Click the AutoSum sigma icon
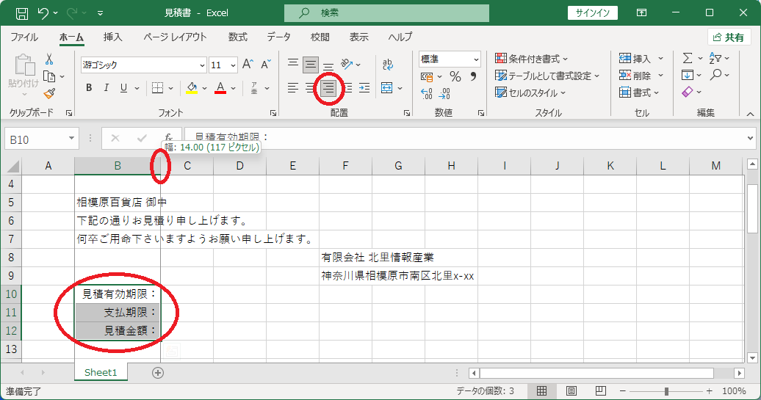Image resolution: width=761 pixels, height=400 pixels. pos(688,58)
